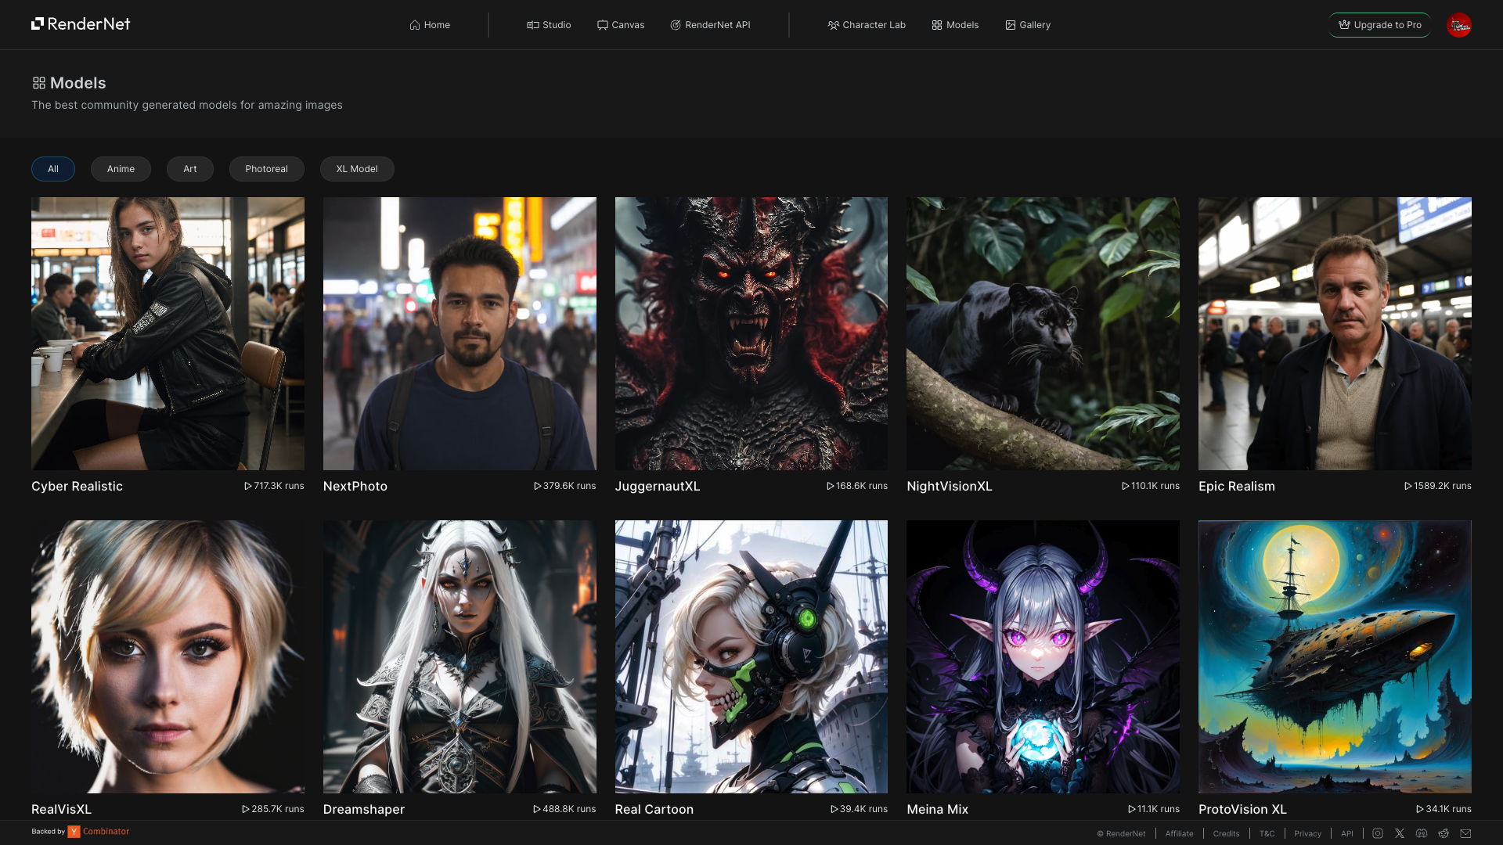Open Studio from the top navigation
The image size is (1503, 845).
pyautogui.click(x=549, y=25)
